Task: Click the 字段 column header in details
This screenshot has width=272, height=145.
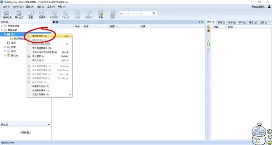Action: [219, 27]
